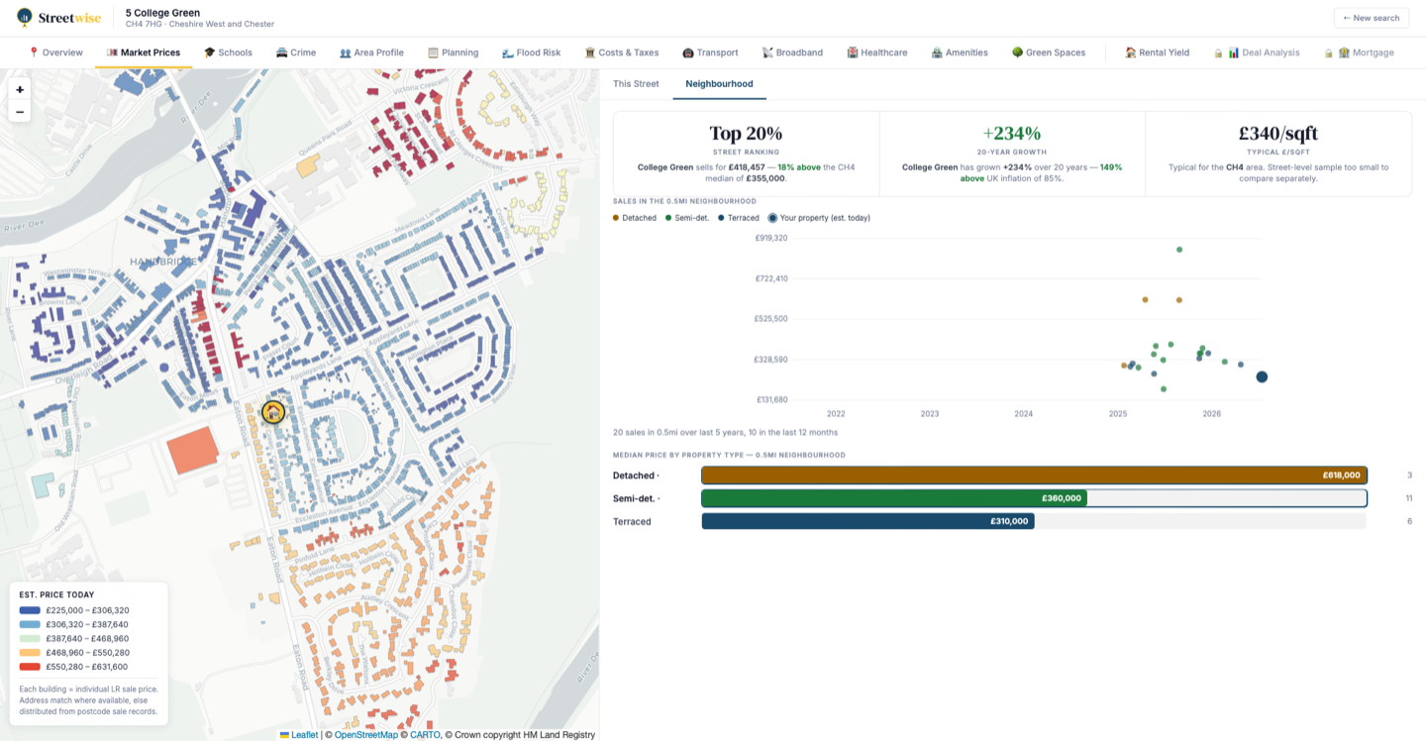Open the Rental Yield section
Screen dimensions: 1426x741
click(x=1157, y=53)
